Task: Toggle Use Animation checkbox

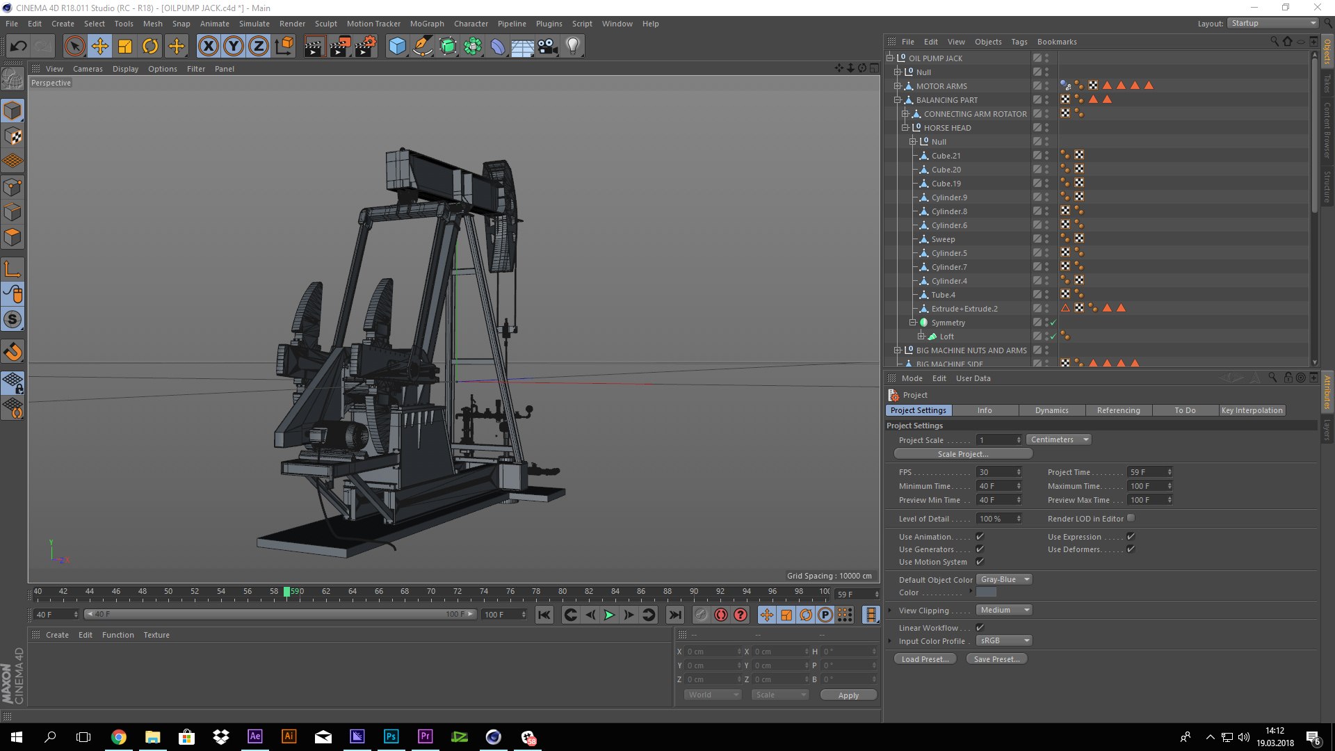Action: (x=980, y=536)
